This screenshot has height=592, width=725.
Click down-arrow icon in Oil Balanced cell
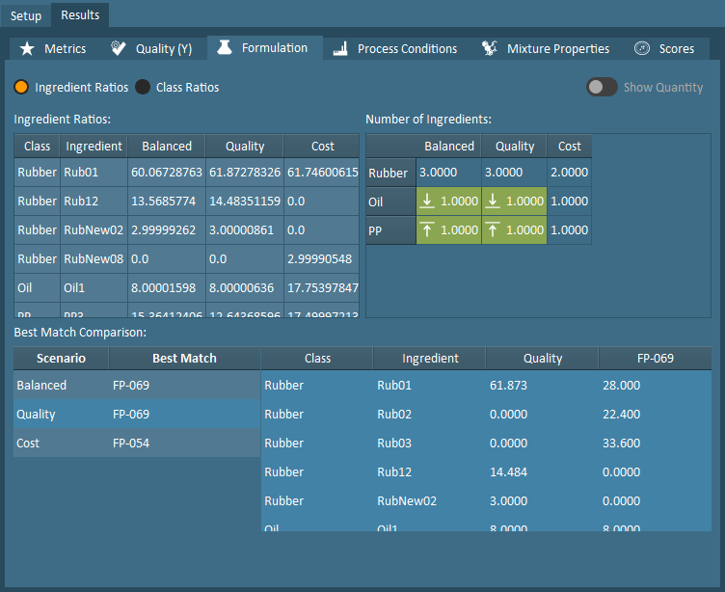coord(429,202)
